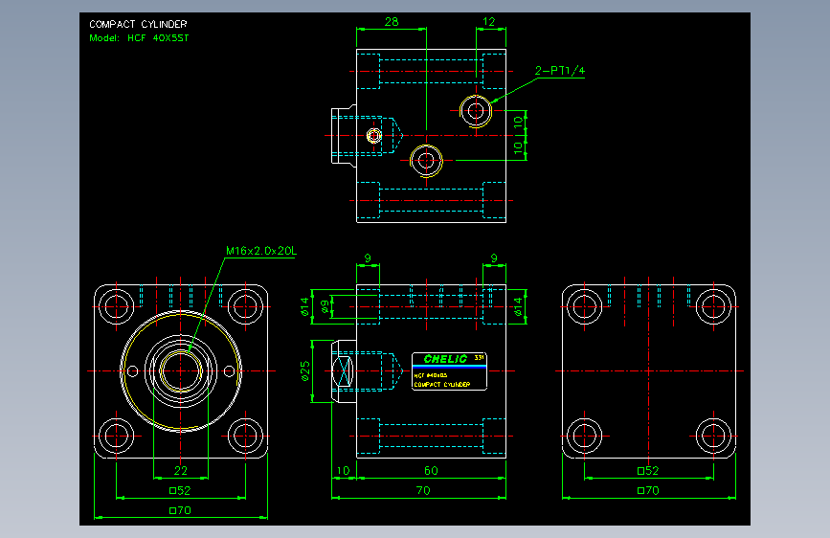The image size is (830, 538).
Task: Select the □70 dimension in front view
Action: (180, 511)
